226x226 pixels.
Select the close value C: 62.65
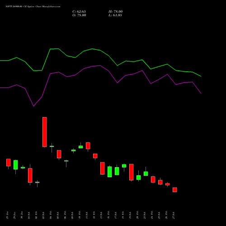click(79, 12)
